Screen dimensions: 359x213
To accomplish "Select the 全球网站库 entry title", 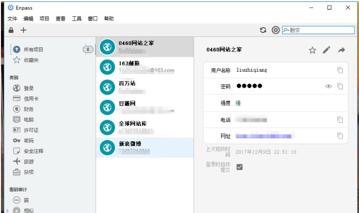I will 133,124.
